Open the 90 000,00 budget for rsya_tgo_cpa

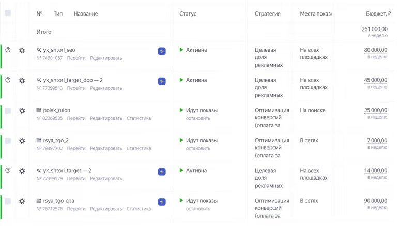point(375,201)
